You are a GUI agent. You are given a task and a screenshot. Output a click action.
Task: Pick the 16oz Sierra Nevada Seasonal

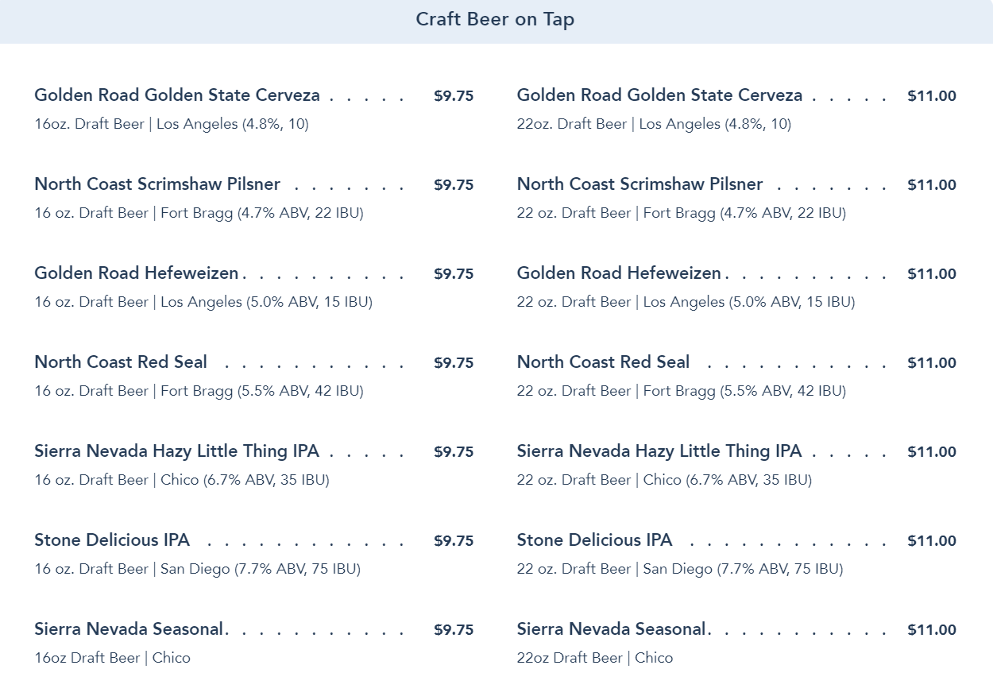pos(129,629)
